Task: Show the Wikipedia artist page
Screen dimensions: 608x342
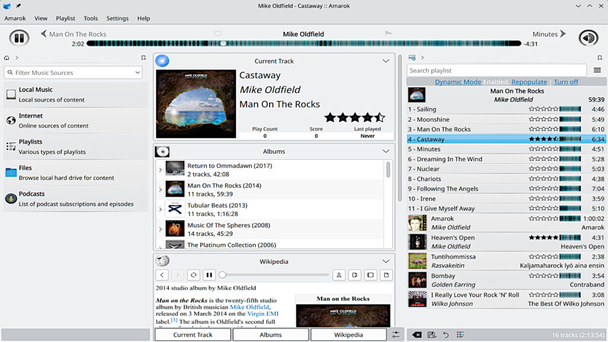Action: click(339, 275)
